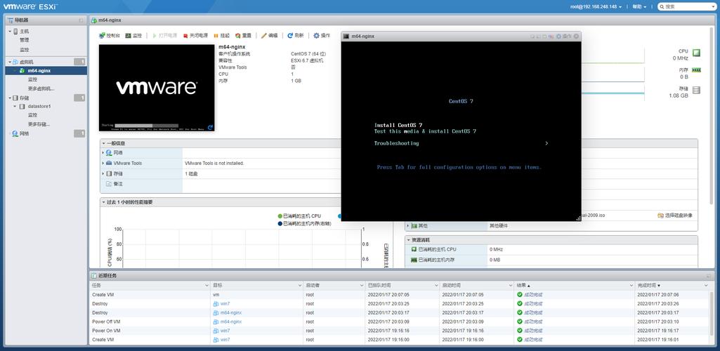The width and height of the screenshot is (720, 351).
Task: Collapse the 一般信息 panel section
Action: click(103, 143)
